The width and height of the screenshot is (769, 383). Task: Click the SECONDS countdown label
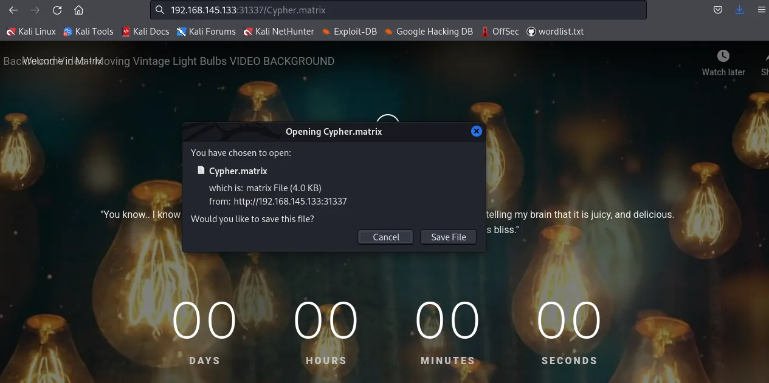[569, 361]
